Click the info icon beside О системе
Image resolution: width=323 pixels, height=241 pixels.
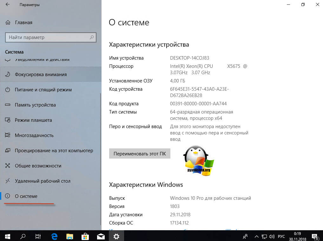tap(8, 196)
